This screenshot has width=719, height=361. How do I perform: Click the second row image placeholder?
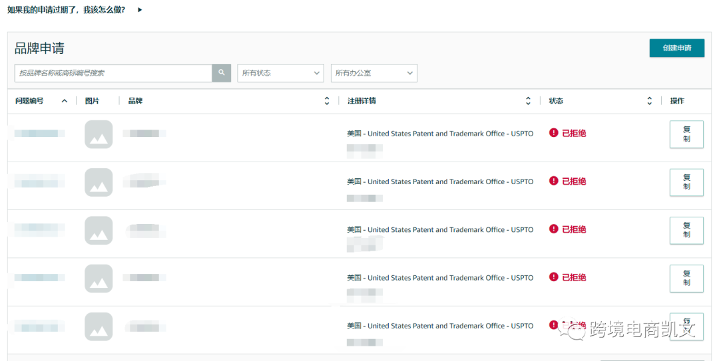[x=99, y=182]
